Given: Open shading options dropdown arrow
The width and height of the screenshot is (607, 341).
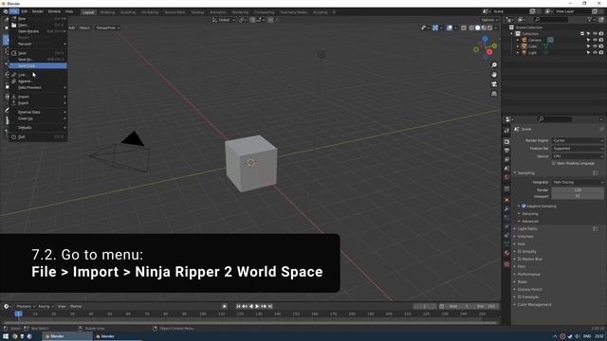Looking at the screenshot, I should point(495,27).
